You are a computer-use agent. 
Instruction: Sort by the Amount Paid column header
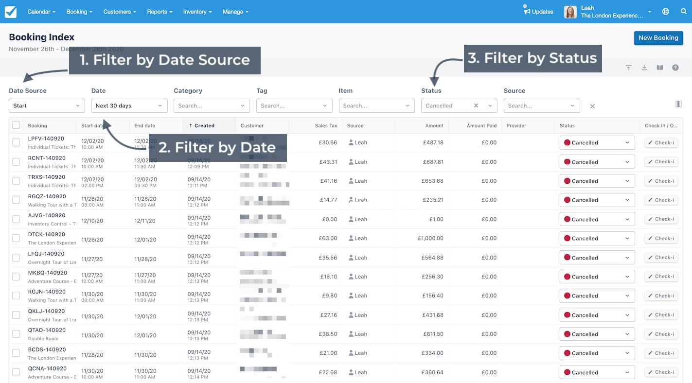(475, 125)
